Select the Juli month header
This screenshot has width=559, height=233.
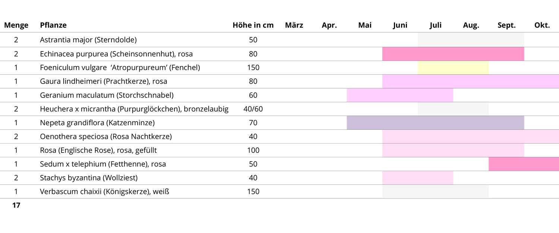435,25
